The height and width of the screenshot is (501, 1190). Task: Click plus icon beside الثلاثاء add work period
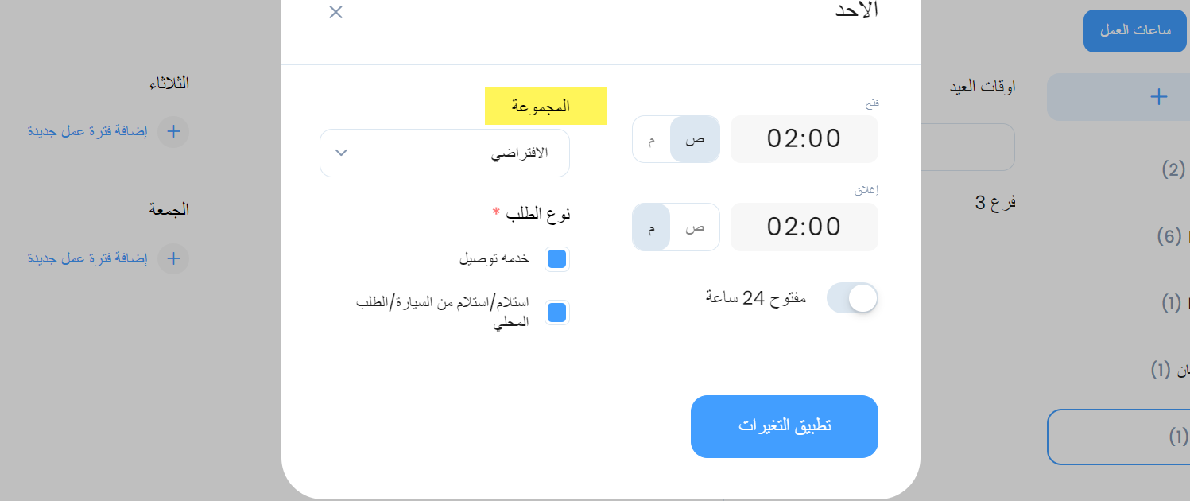[x=173, y=131]
